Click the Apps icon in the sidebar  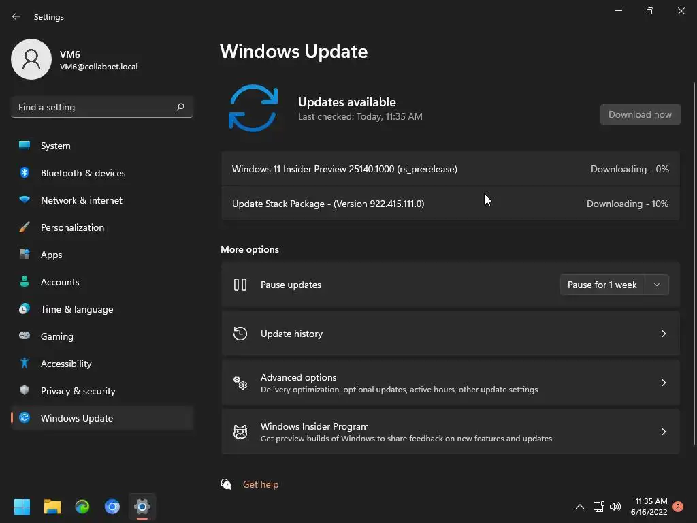25,255
